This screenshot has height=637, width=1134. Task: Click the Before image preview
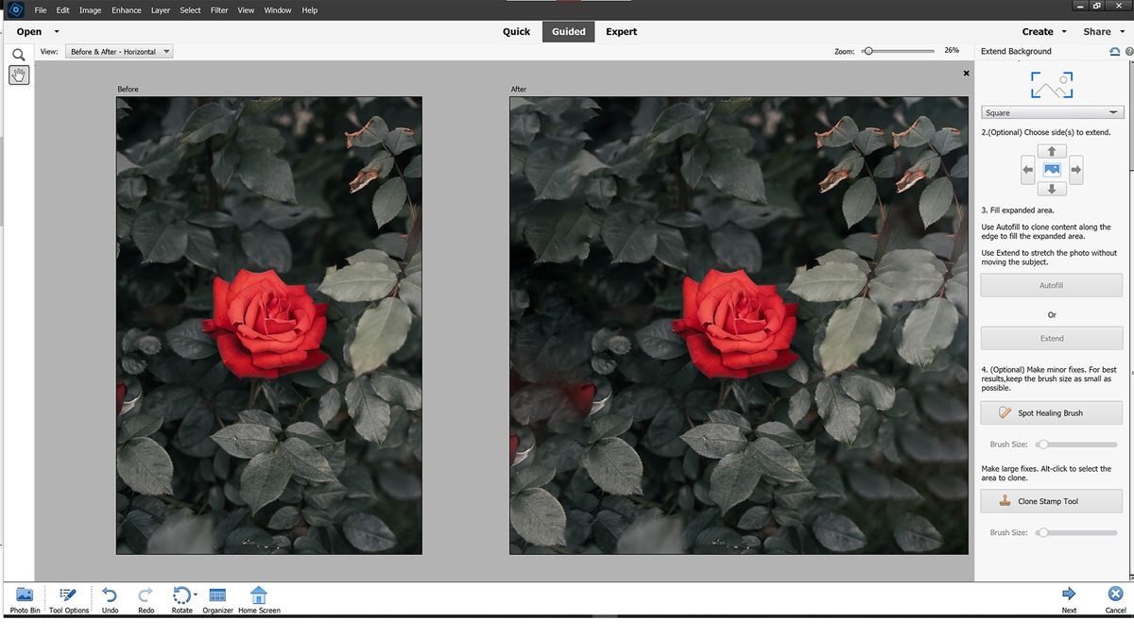(x=269, y=326)
